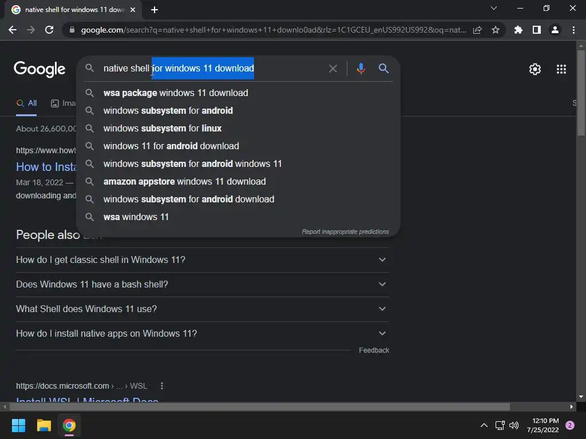
Task: Toggle the Chrome side panel icon
Action: pyautogui.click(x=537, y=30)
